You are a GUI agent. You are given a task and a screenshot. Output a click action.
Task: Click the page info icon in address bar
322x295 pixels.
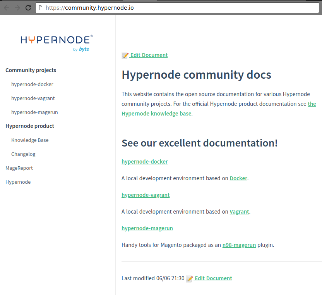(x=41, y=8)
